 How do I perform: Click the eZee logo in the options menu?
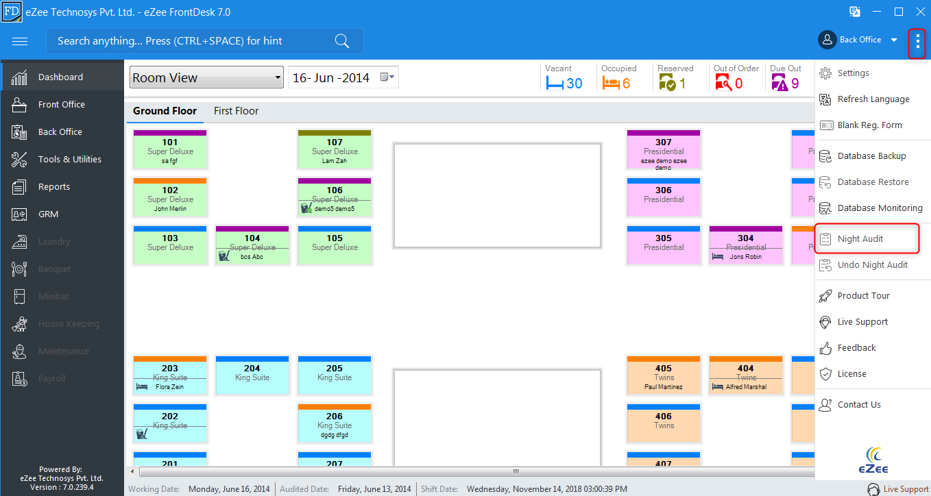coord(872,460)
